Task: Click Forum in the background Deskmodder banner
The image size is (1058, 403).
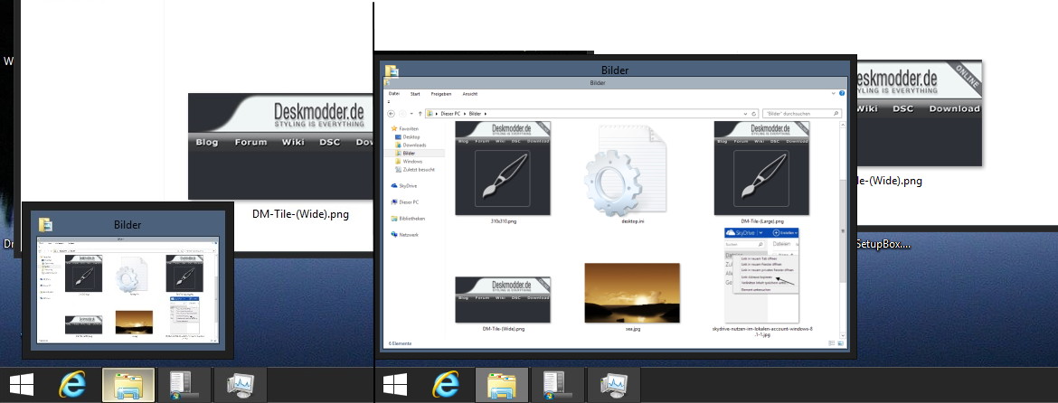Action: (251, 142)
